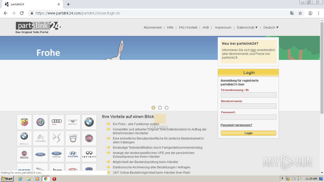Viewport: 324px width, 182px height.
Task: Open the Google Translate page icon
Action: coord(292,13)
